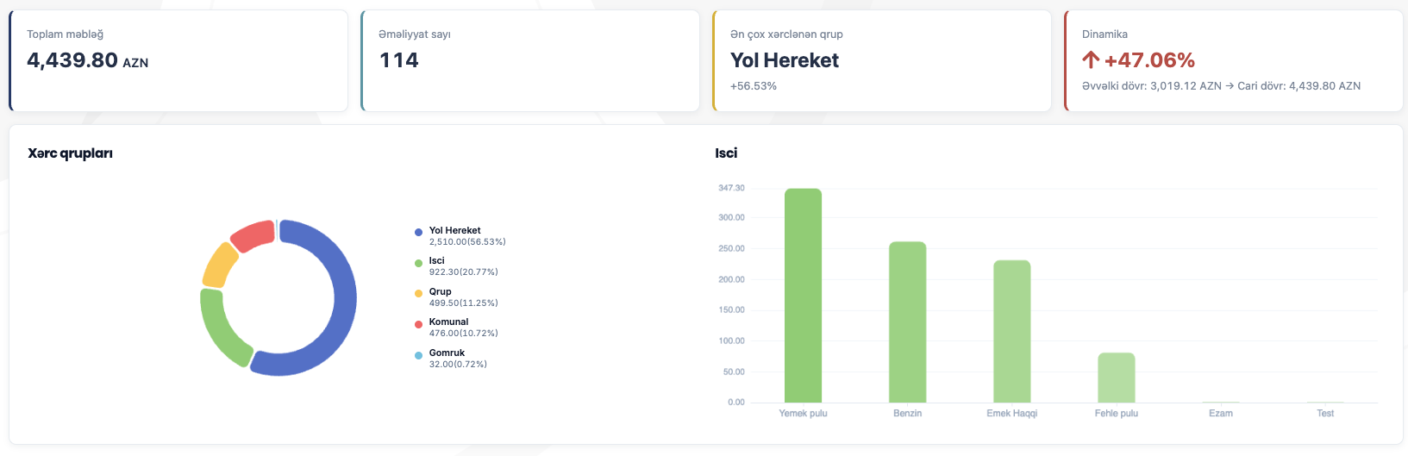Open the Əməliyyat sayı card showing 114
The height and width of the screenshot is (456, 1408).
(530, 60)
